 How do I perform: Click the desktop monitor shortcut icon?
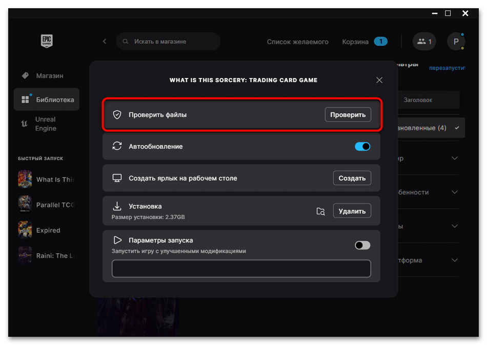[117, 178]
